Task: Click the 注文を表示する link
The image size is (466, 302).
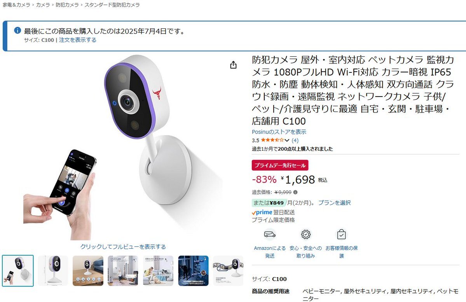Action: coord(78,40)
